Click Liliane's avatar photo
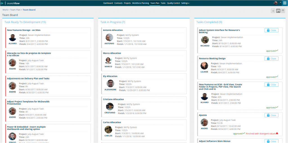The image size is (288, 143). pos(204,66)
